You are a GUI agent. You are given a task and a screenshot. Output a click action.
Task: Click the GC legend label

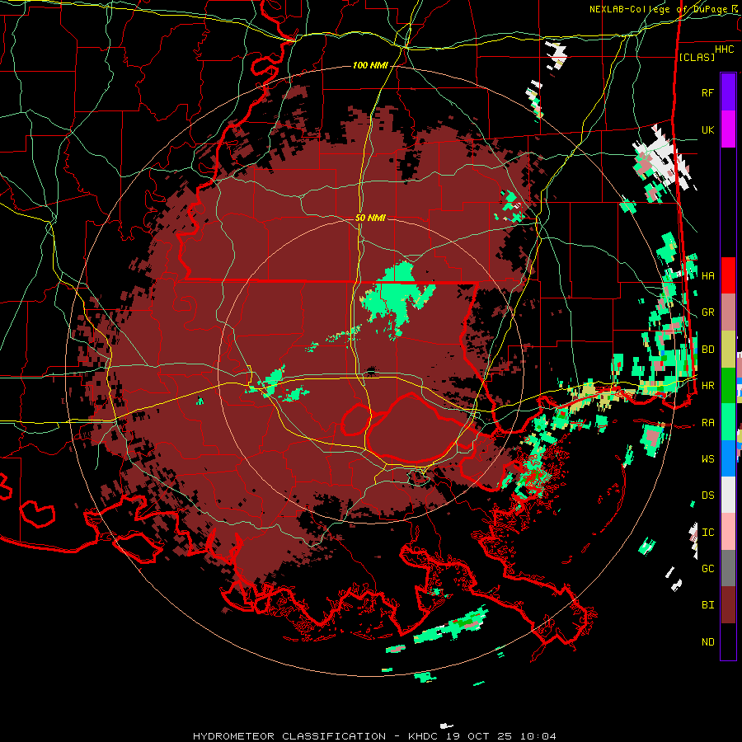coord(707,569)
